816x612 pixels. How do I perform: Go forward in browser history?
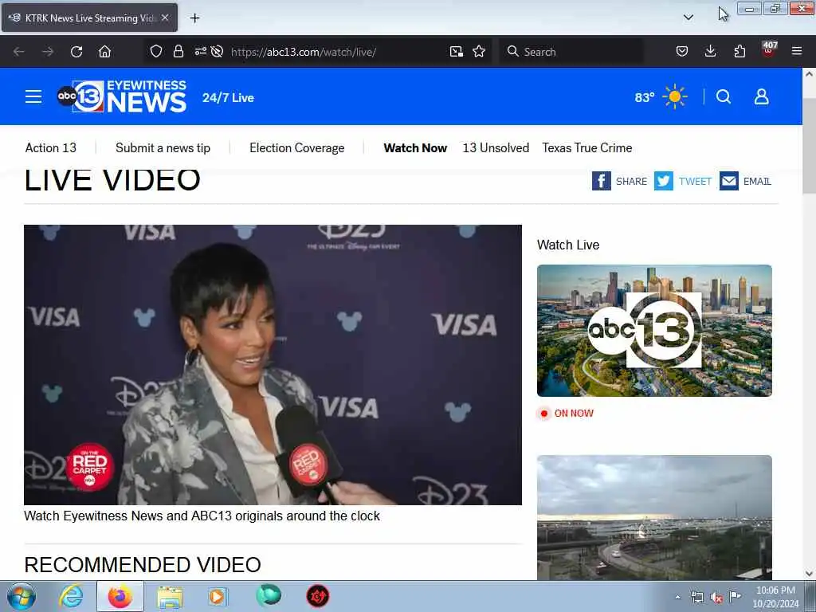point(48,52)
